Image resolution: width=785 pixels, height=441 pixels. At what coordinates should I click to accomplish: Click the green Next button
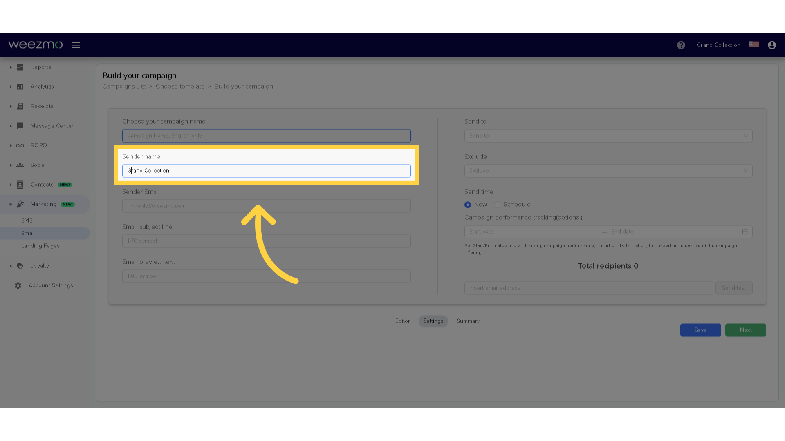coord(745,330)
